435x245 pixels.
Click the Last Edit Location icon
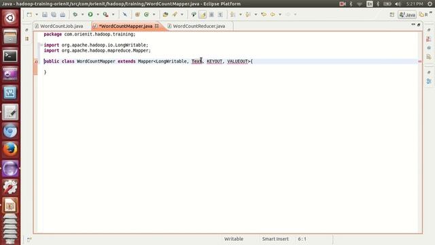point(264,14)
